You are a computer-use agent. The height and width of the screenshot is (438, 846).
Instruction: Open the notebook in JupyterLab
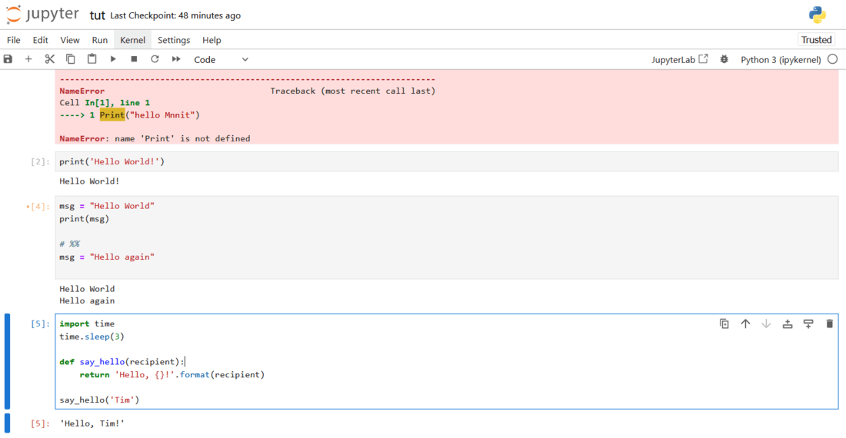pos(680,59)
